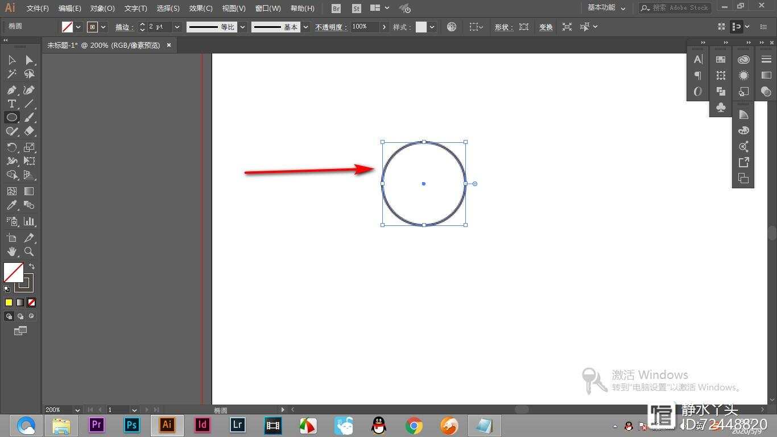Enable Draw Behind mode
Viewport: 777px width, 437px height.
click(20, 316)
